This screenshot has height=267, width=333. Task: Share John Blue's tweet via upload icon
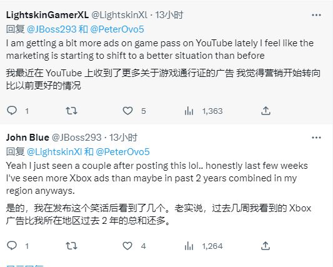coord(266,246)
